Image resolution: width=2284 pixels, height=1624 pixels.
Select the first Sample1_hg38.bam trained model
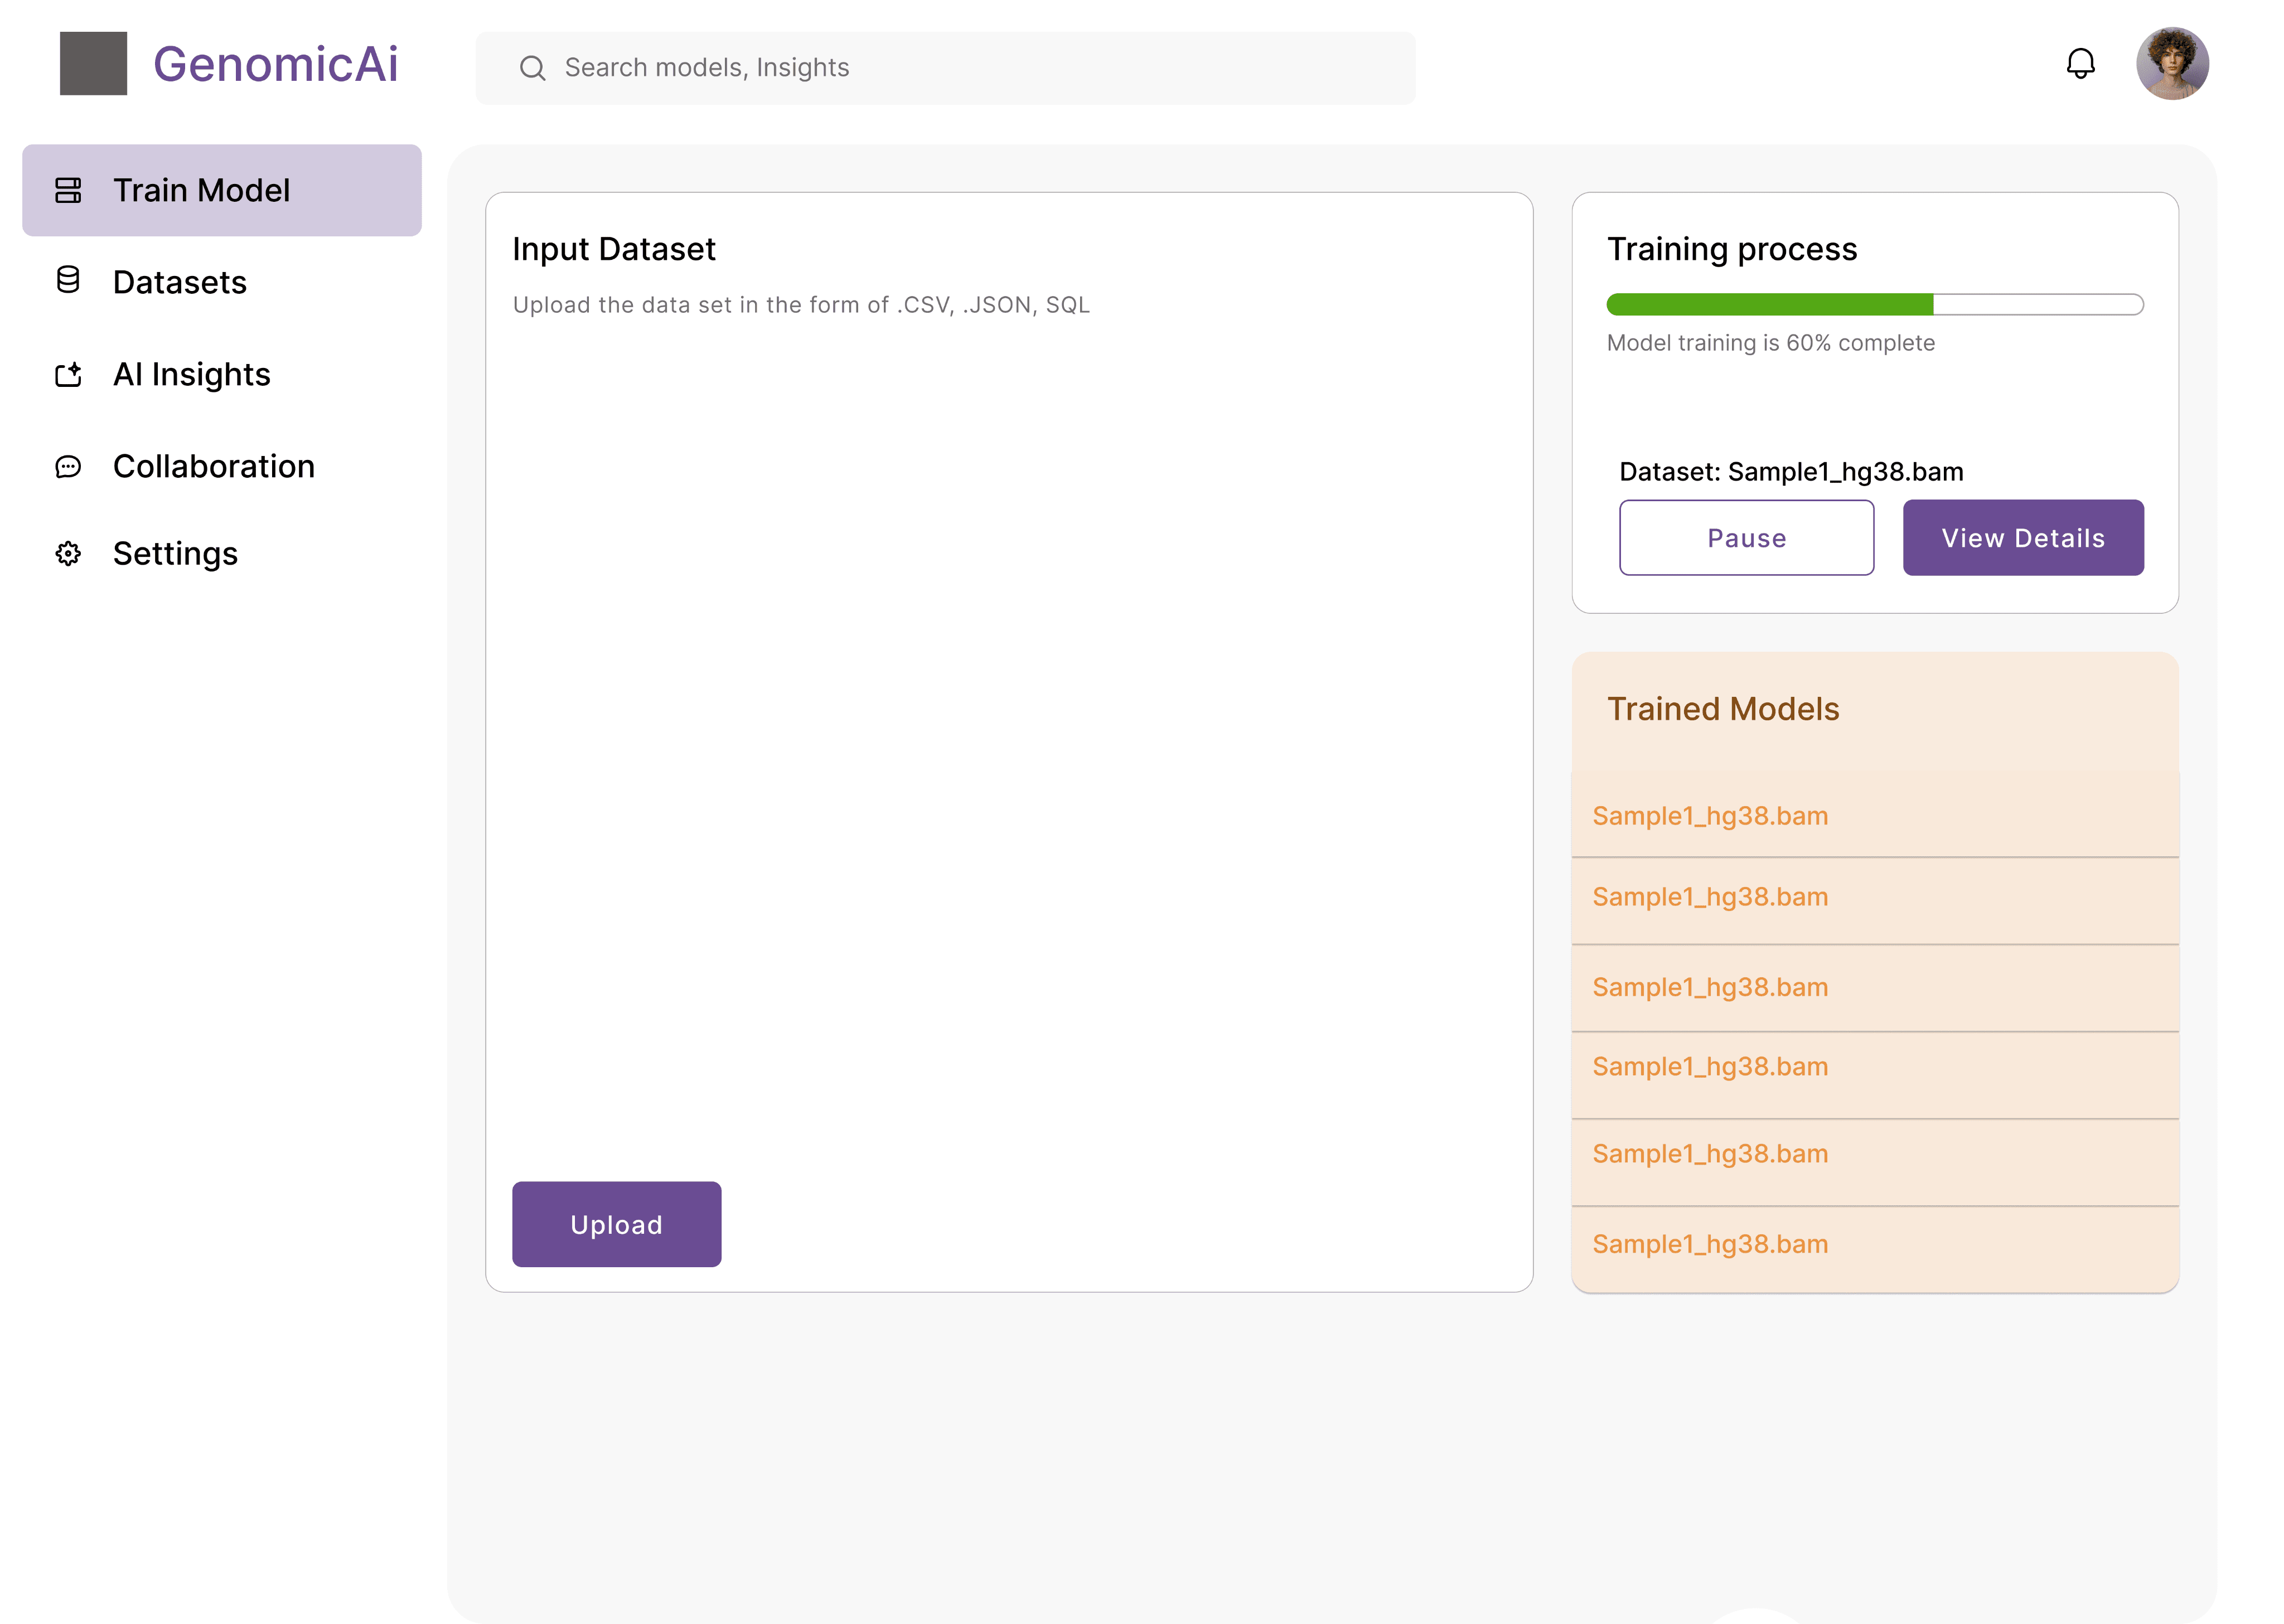click(1710, 816)
